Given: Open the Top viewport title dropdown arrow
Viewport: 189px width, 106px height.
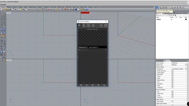Looking at the screenshot, I should click(x=10, y=13).
